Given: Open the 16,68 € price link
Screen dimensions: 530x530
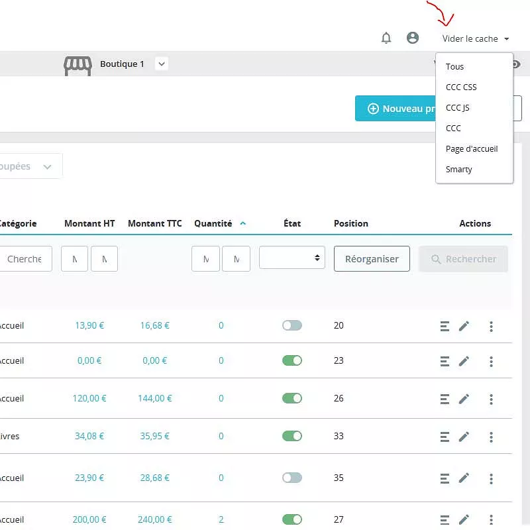Looking at the screenshot, I should point(155,325).
